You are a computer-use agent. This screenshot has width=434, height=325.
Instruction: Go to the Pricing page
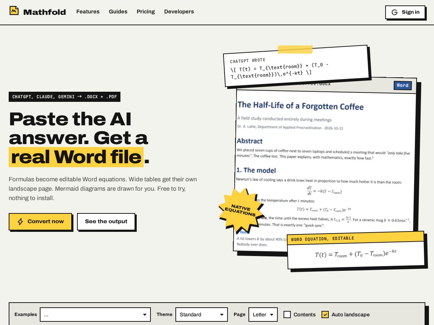pos(146,12)
